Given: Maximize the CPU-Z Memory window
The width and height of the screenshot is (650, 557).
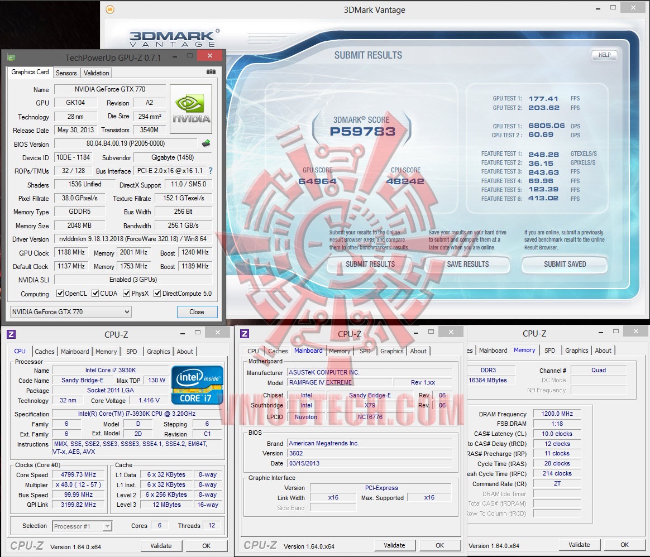Looking at the screenshot, I should 616,331.
